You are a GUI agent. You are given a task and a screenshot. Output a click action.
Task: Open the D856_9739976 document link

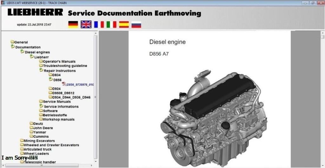(x=80, y=84)
